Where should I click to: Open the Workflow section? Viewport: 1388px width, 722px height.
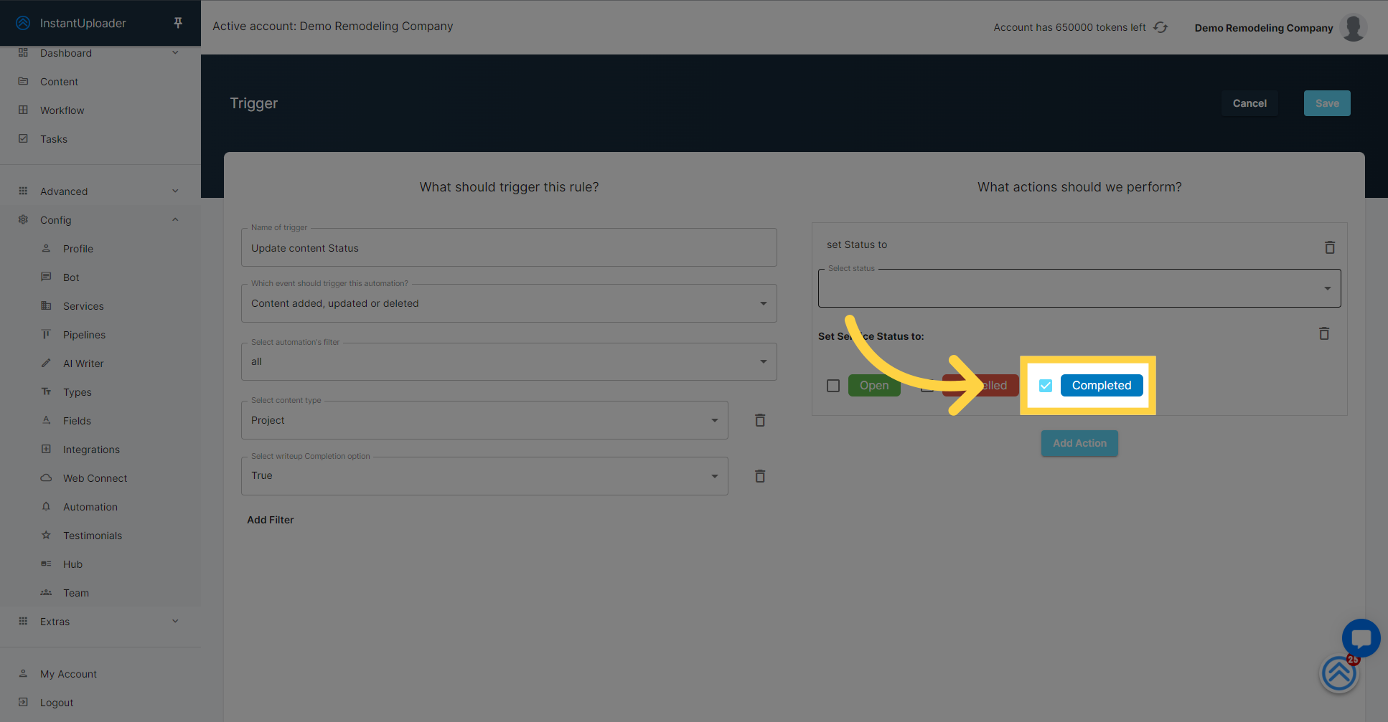click(x=62, y=110)
